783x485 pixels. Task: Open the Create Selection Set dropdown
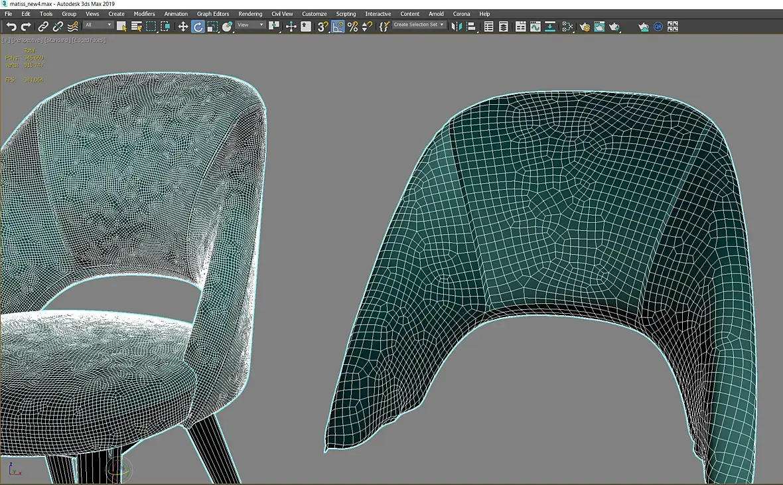coord(419,25)
